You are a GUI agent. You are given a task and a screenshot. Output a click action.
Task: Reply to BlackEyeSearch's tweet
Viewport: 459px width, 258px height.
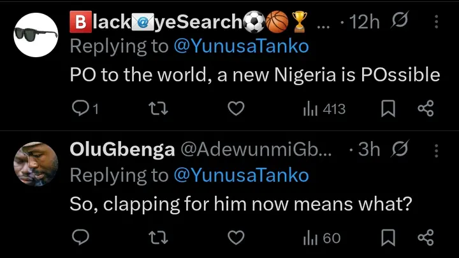click(80, 109)
